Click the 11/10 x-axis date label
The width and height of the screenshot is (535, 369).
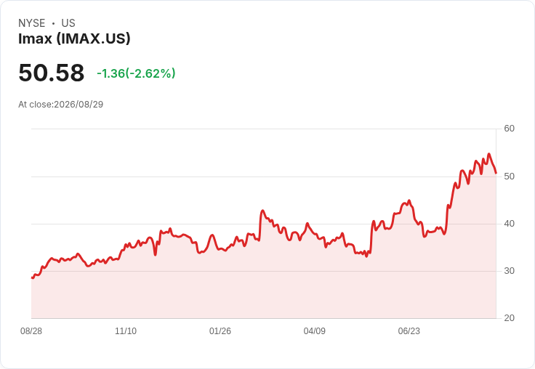(126, 331)
